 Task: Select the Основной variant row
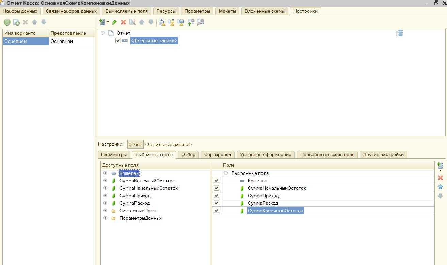pyautogui.click(x=26, y=41)
